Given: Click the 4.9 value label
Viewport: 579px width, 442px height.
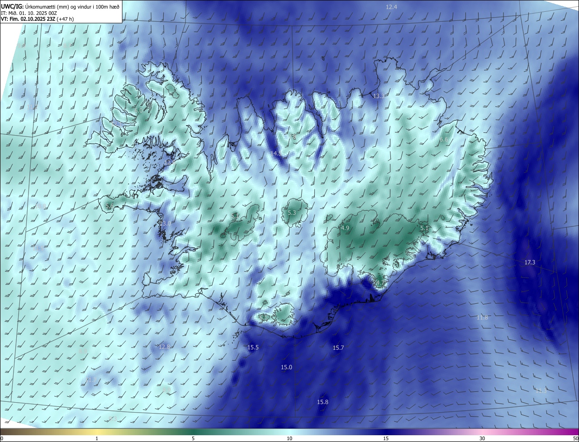Looking at the screenshot, I should click(x=345, y=228).
